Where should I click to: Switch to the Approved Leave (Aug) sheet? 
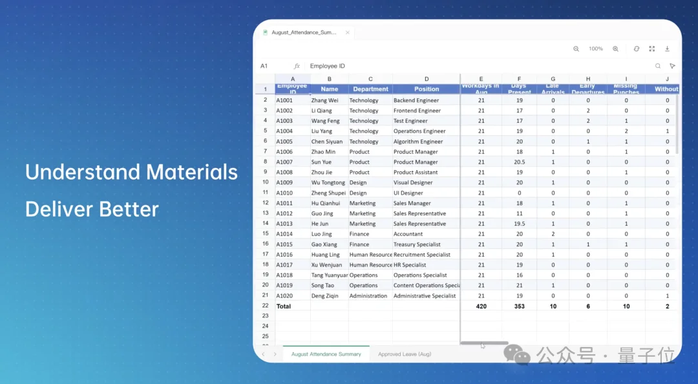click(404, 354)
